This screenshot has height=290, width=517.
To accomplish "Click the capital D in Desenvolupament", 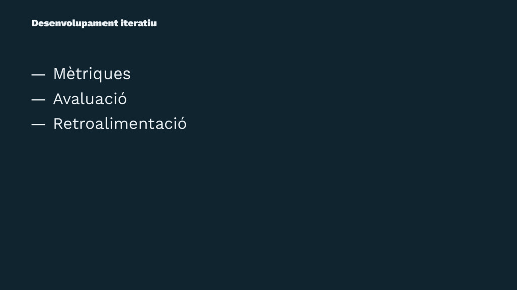I will pyautogui.click(x=35, y=23).
